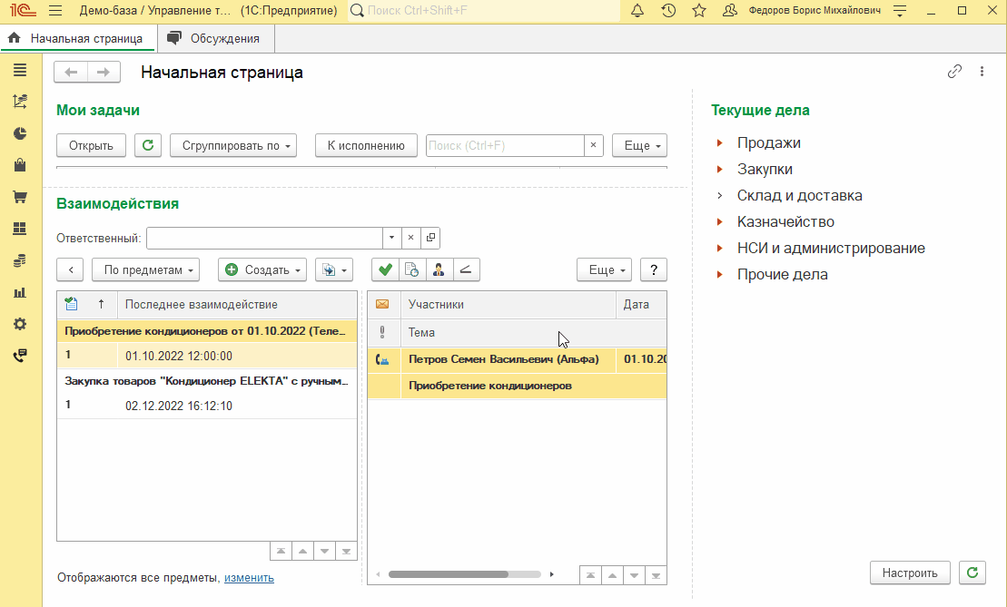Open the shopping cart section in sidebar
Screen dimensions: 1007x607
point(20,197)
